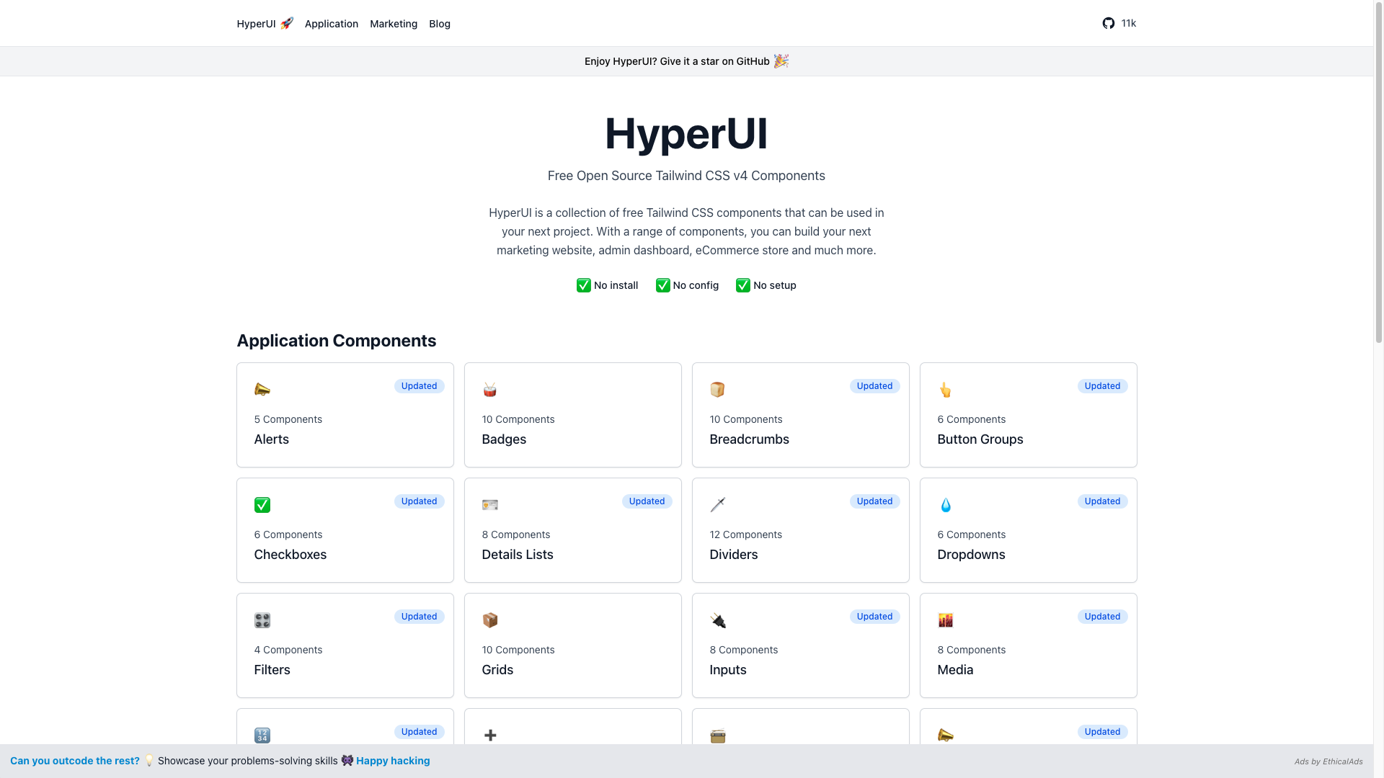1384x778 pixels.
Task: Click the Media card's Updated badge
Action: pos(1102,617)
